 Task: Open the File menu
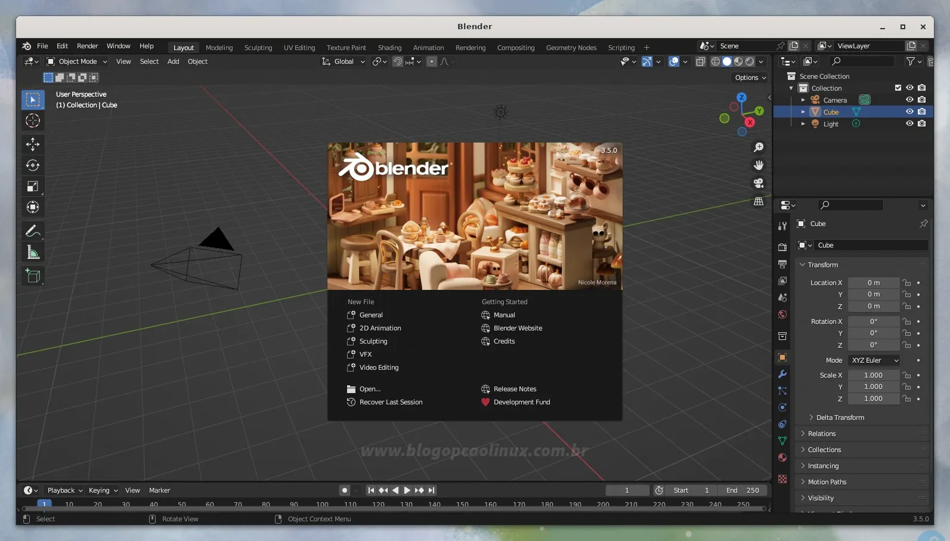pyautogui.click(x=42, y=46)
